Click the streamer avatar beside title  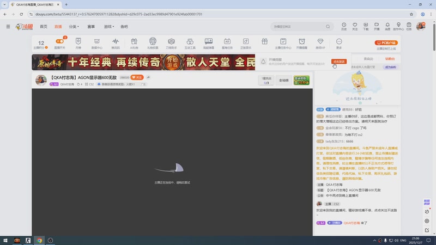pyautogui.click(x=41, y=80)
